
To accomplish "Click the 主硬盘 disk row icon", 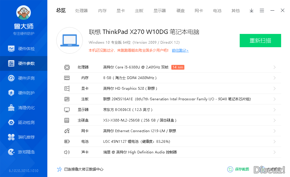I will tap(67, 120).
